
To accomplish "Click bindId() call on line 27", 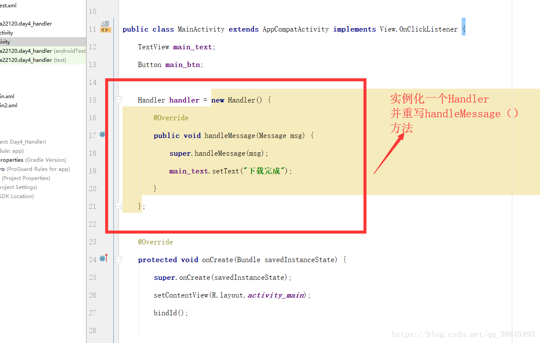I will coord(169,313).
